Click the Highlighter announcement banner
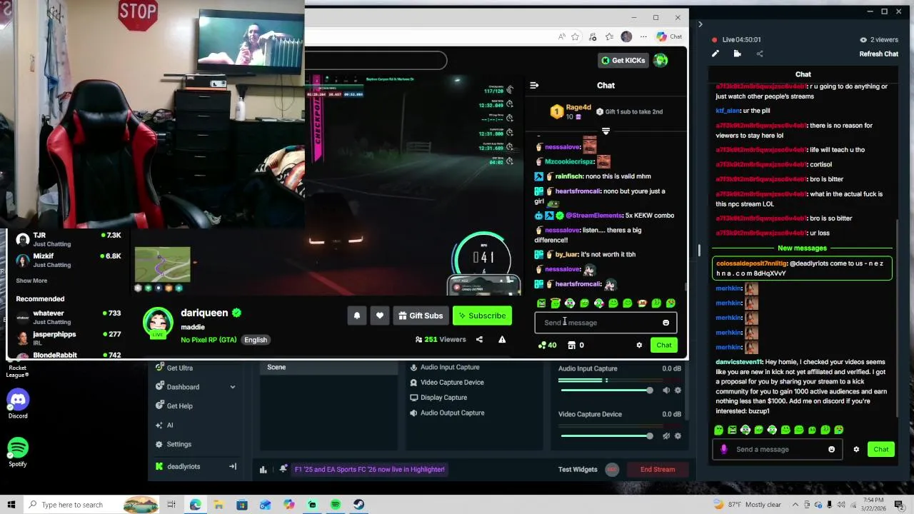The height and width of the screenshot is (514, 914). 369,469
